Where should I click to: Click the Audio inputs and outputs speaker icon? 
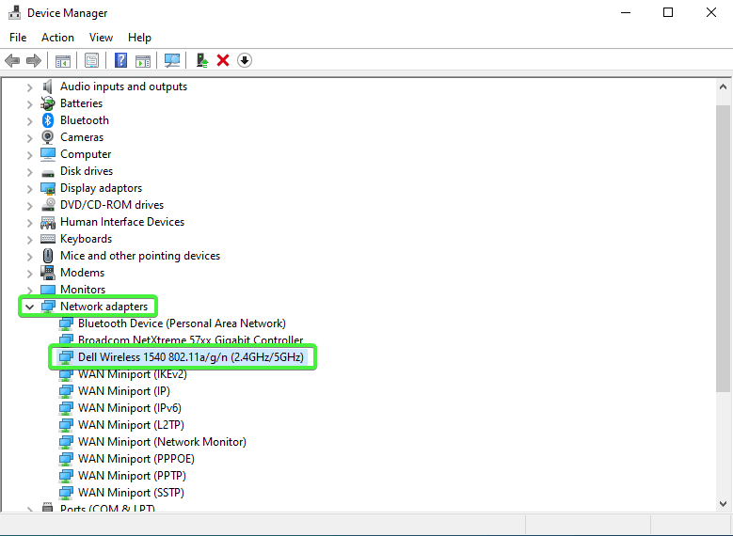48,87
